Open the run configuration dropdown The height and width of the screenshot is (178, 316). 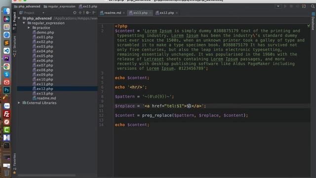pos(278,6)
